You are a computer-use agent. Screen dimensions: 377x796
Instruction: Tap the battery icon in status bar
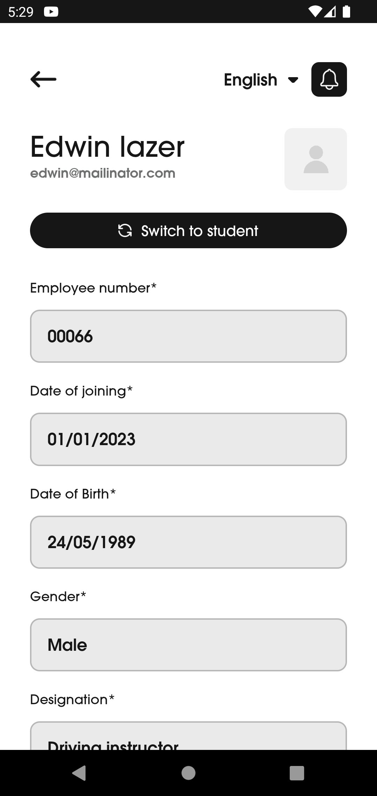pos(346,12)
